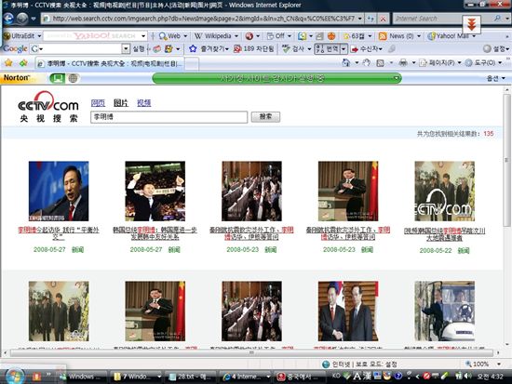Toggle the 189 blocked popup button
Image resolution: width=512 pixels, height=384 pixels.
pos(254,49)
